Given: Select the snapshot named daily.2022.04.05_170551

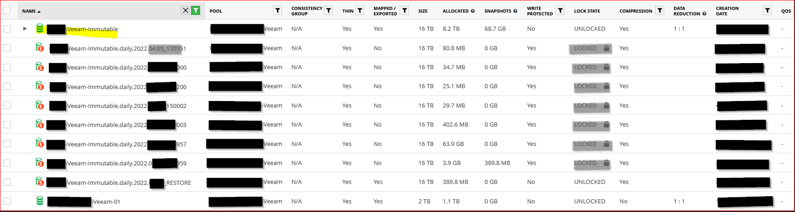Looking at the screenshot, I should [118, 48].
